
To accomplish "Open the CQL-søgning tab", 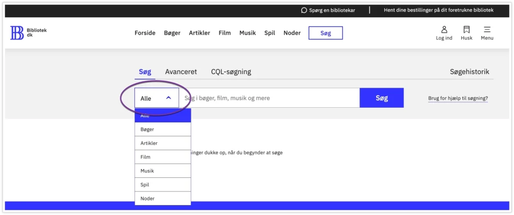I will tap(231, 72).
